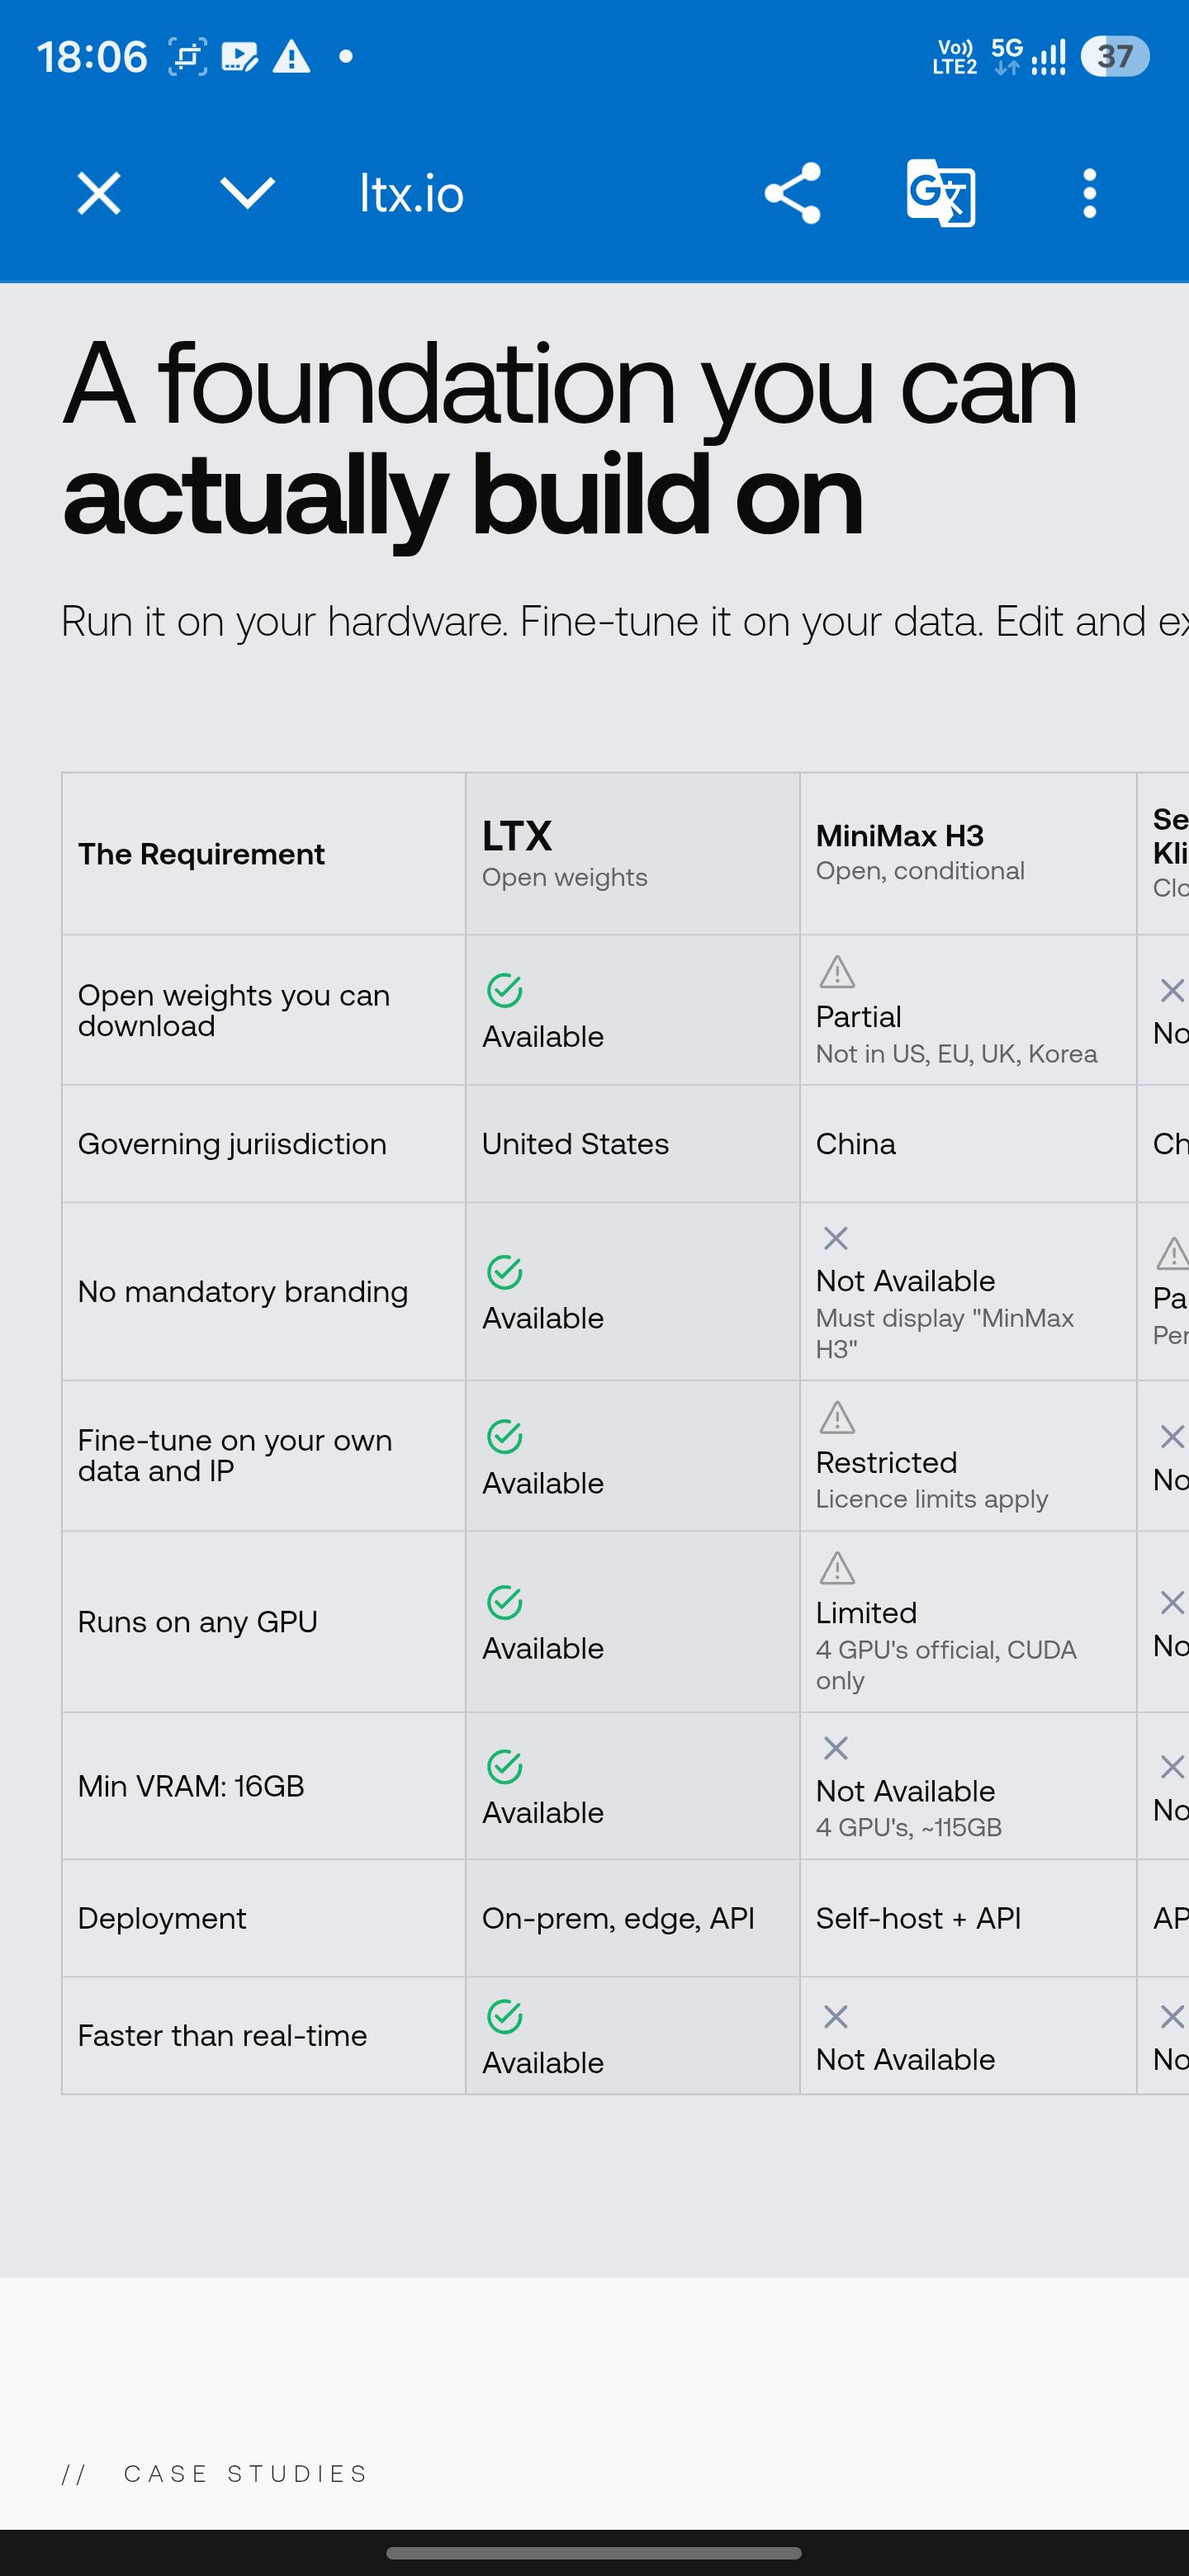Viewport: 1189px width, 2576px height.
Task: Tap the bottom navigation gesture bar
Action: pyautogui.click(x=594, y=2553)
